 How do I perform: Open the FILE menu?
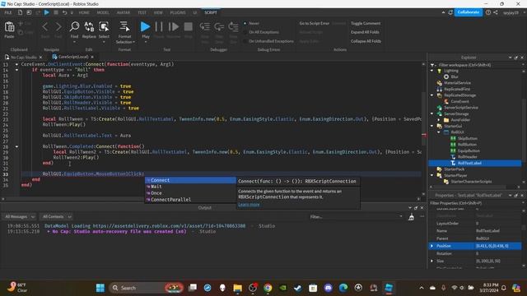coord(8,12)
